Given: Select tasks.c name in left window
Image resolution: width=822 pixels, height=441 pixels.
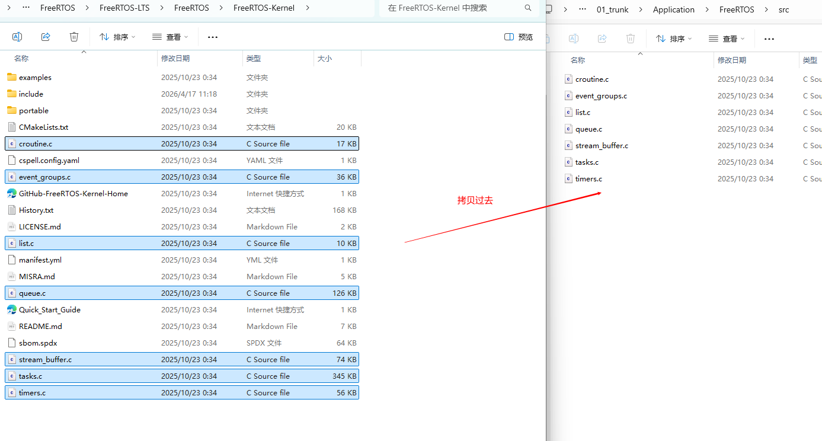Looking at the screenshot, I should tap(30, 376).
